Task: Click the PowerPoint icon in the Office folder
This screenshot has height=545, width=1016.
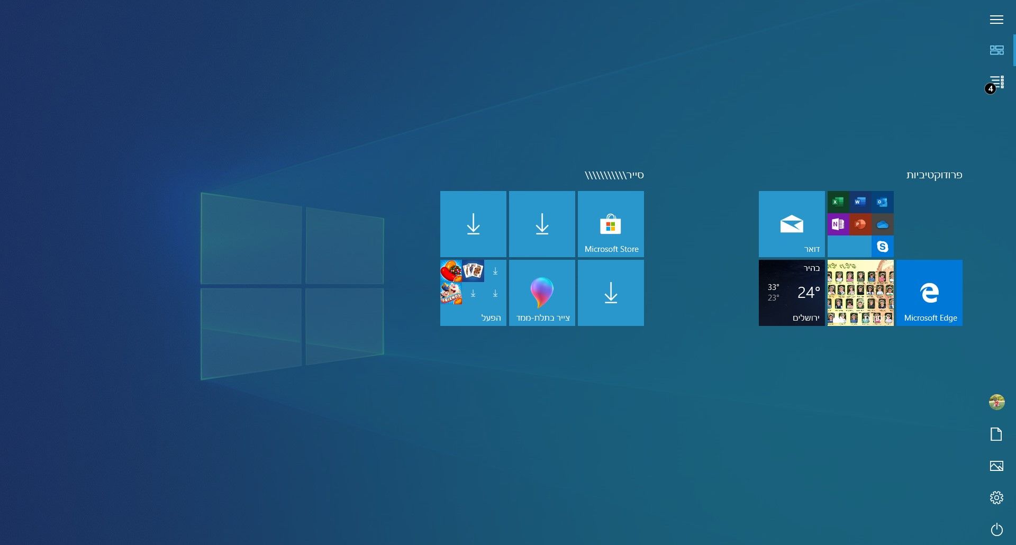Action: coord(860,224)
